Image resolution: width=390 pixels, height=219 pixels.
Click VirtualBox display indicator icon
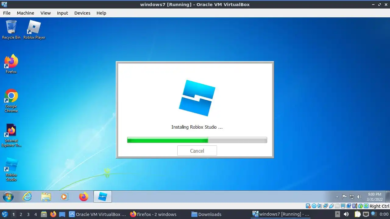[343, 206]
